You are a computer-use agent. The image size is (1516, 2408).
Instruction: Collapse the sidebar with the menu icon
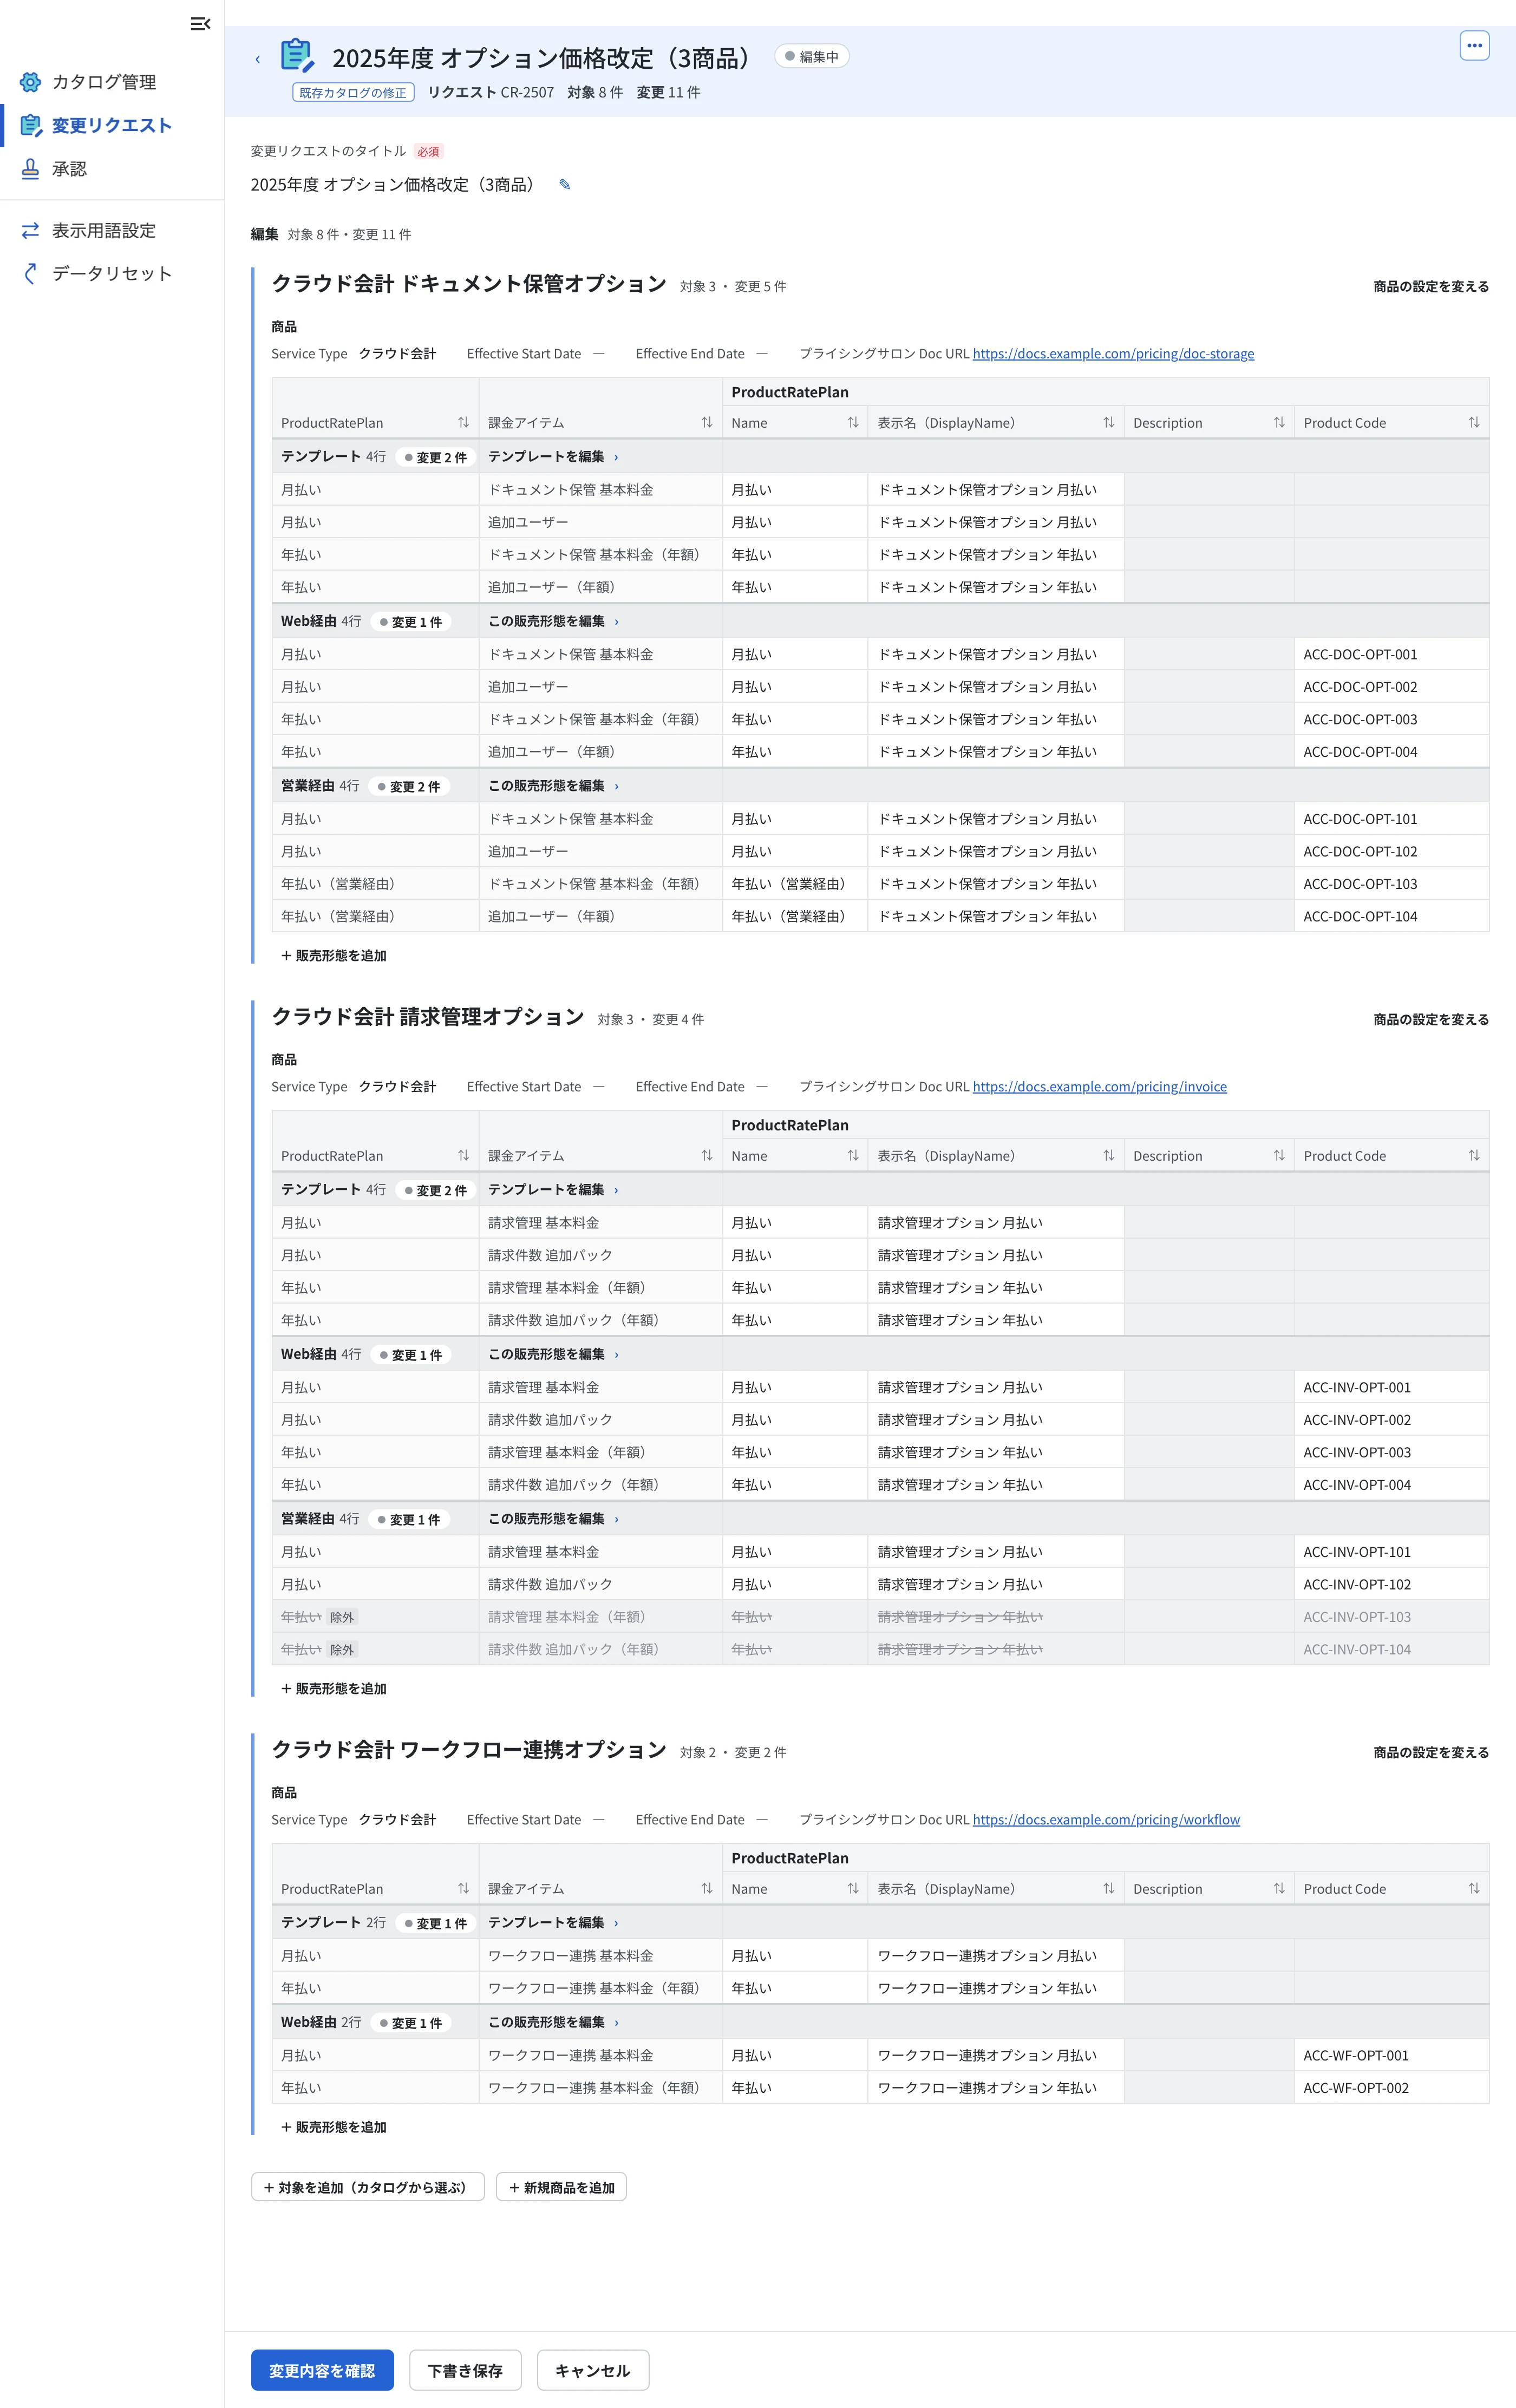(200, 24)
